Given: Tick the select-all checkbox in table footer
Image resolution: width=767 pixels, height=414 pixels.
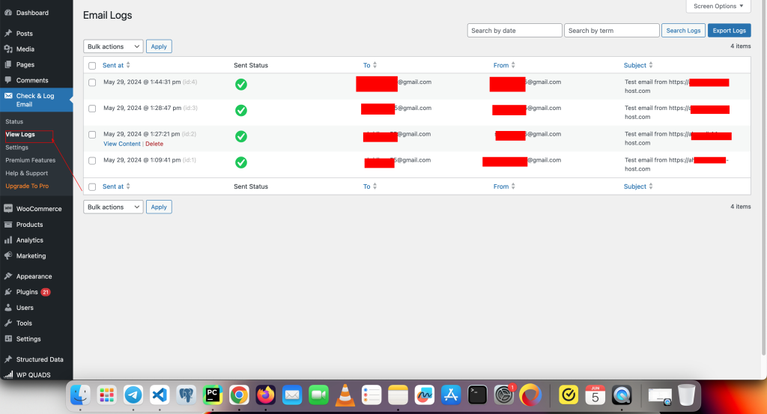Looking at the screenshot, I should (x=92, y=186).
